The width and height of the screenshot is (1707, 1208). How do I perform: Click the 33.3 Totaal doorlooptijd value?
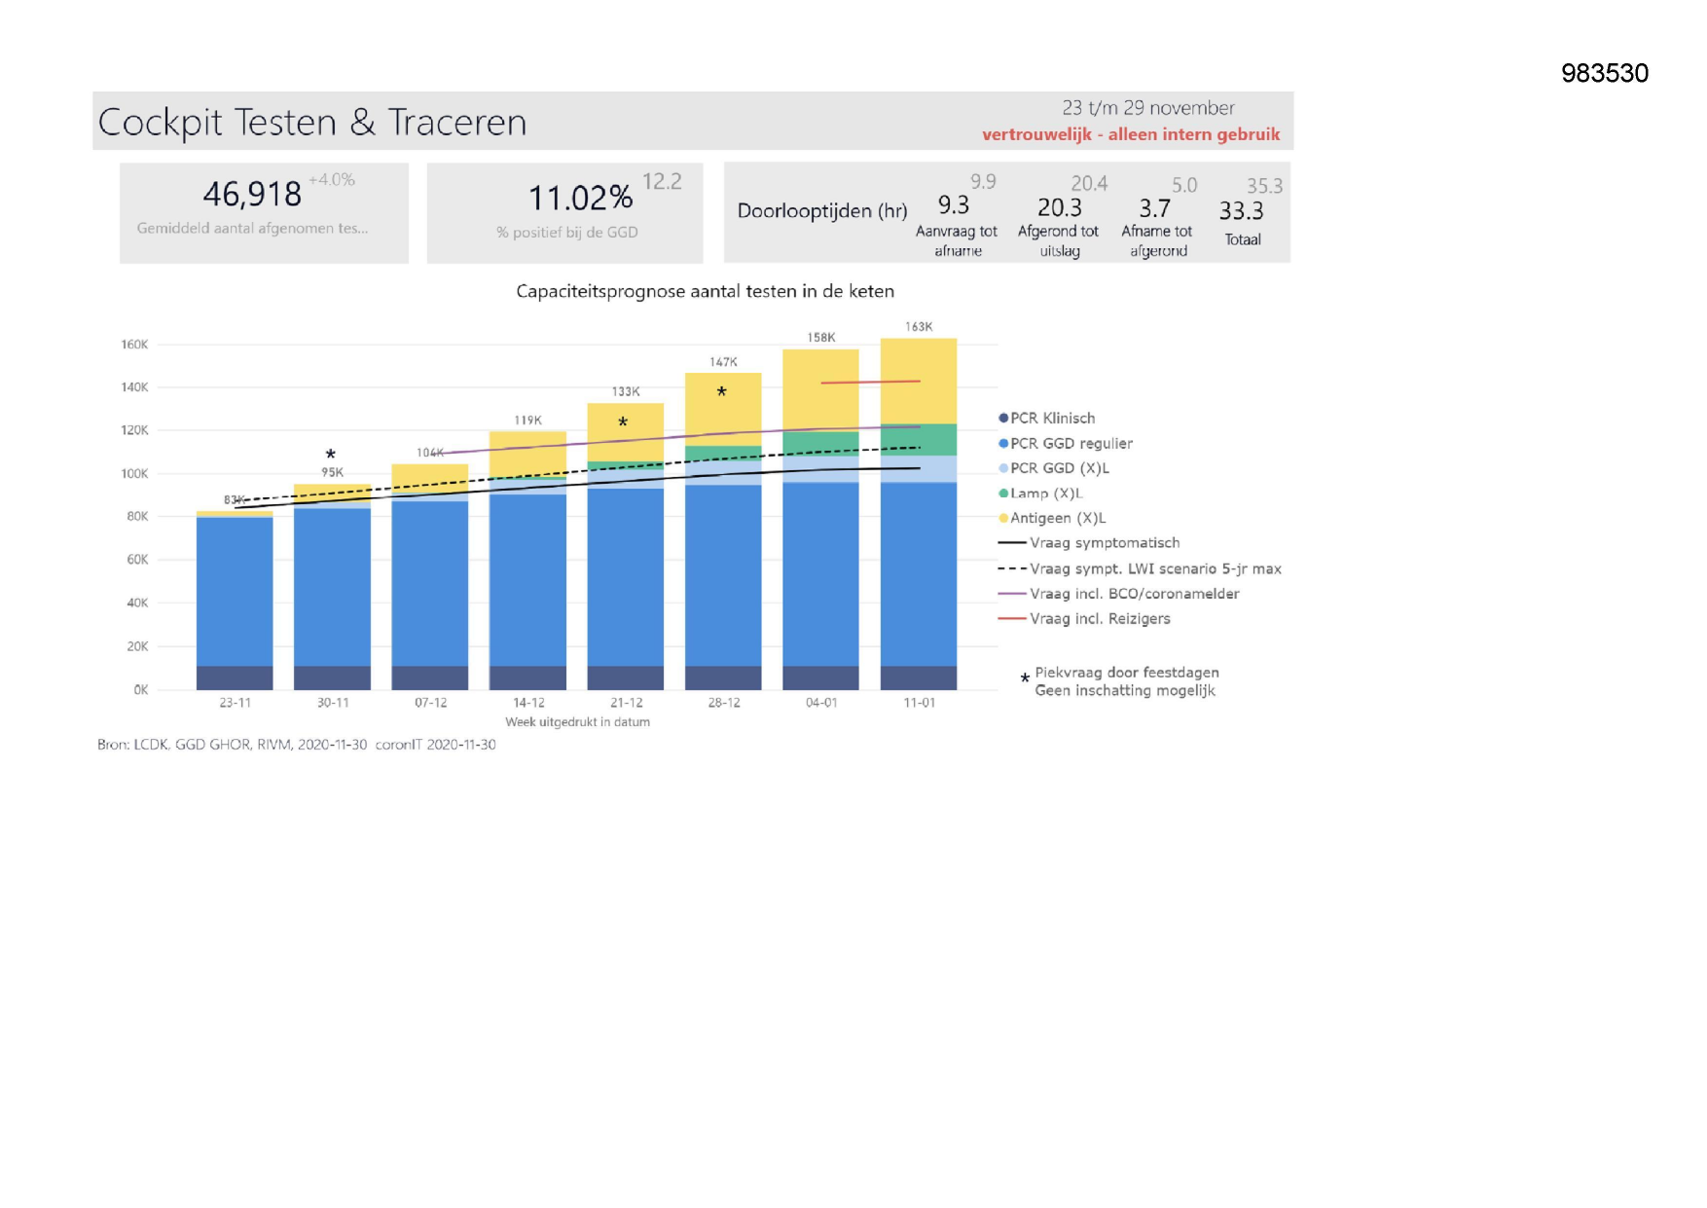pos(1241,211)
